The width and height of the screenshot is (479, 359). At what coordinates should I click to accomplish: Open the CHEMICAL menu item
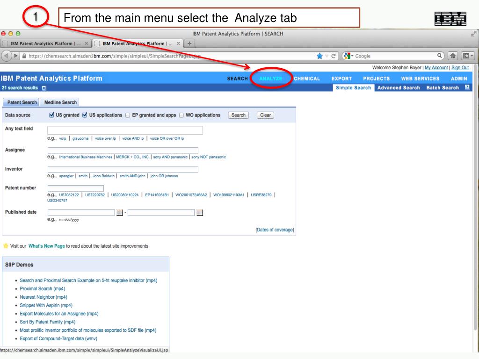(x=307, y=79)
